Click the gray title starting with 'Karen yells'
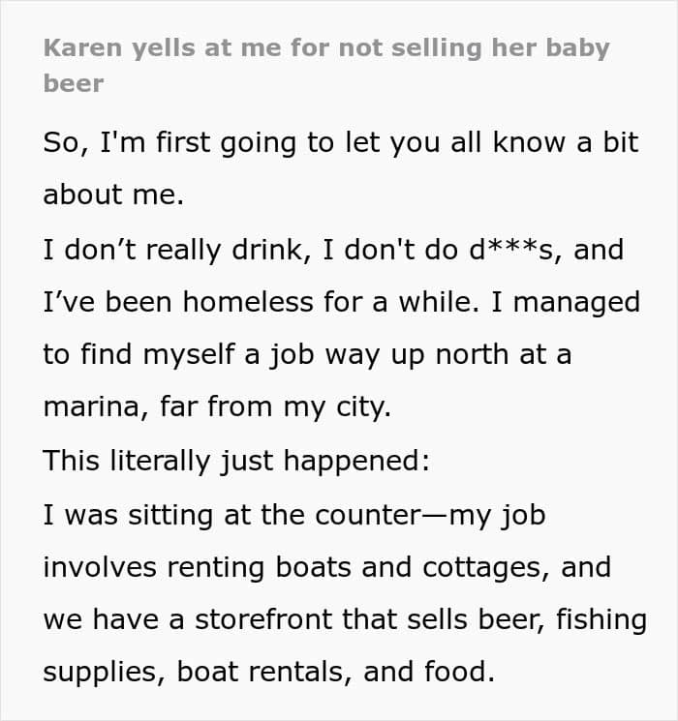The height and width of the screenshot is (721, 678). pyautogui.click(x=326, y=65)
